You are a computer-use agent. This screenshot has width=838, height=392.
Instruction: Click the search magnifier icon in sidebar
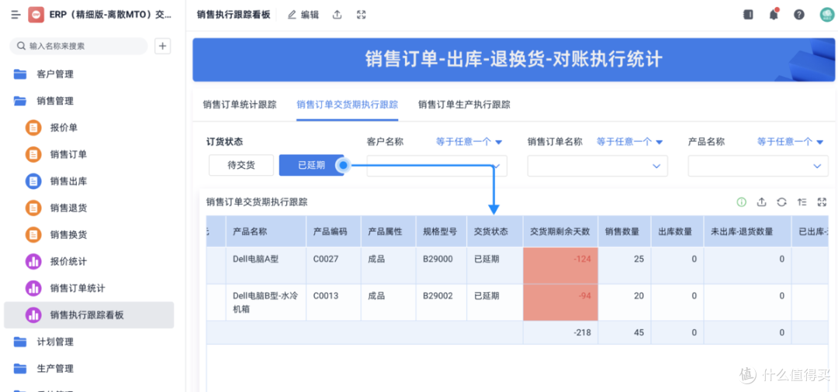coord(22,46)
